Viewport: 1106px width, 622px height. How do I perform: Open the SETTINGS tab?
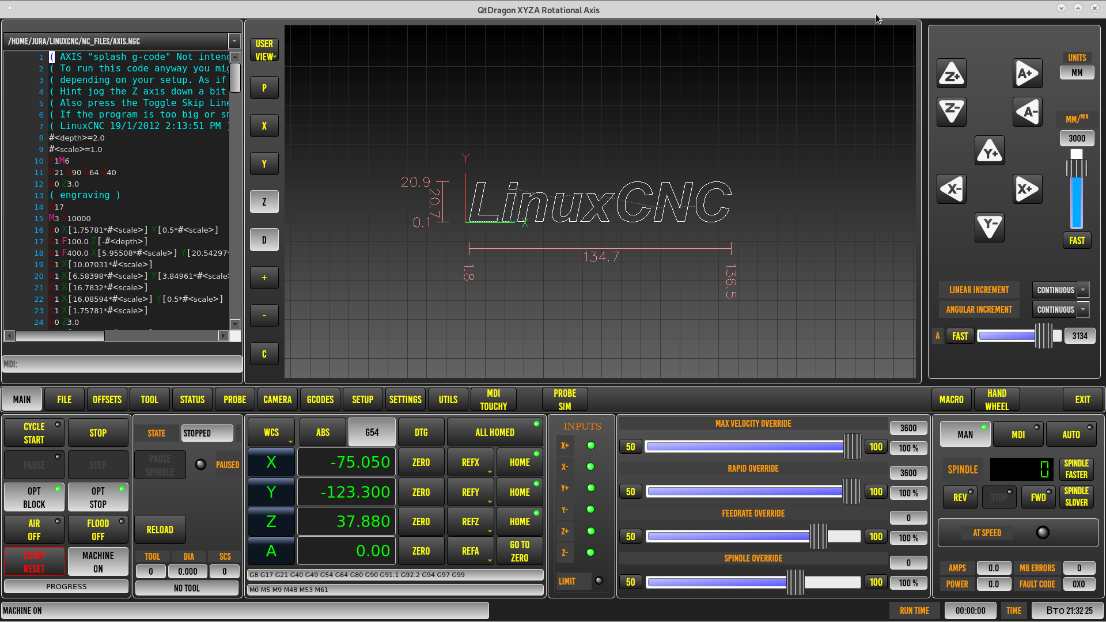pos(406,400)
